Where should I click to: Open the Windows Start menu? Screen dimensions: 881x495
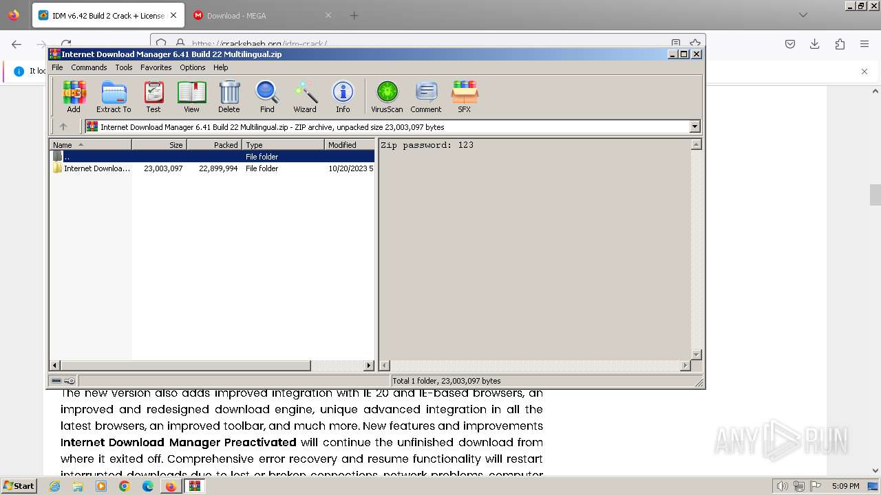click(x=19, y=486)
